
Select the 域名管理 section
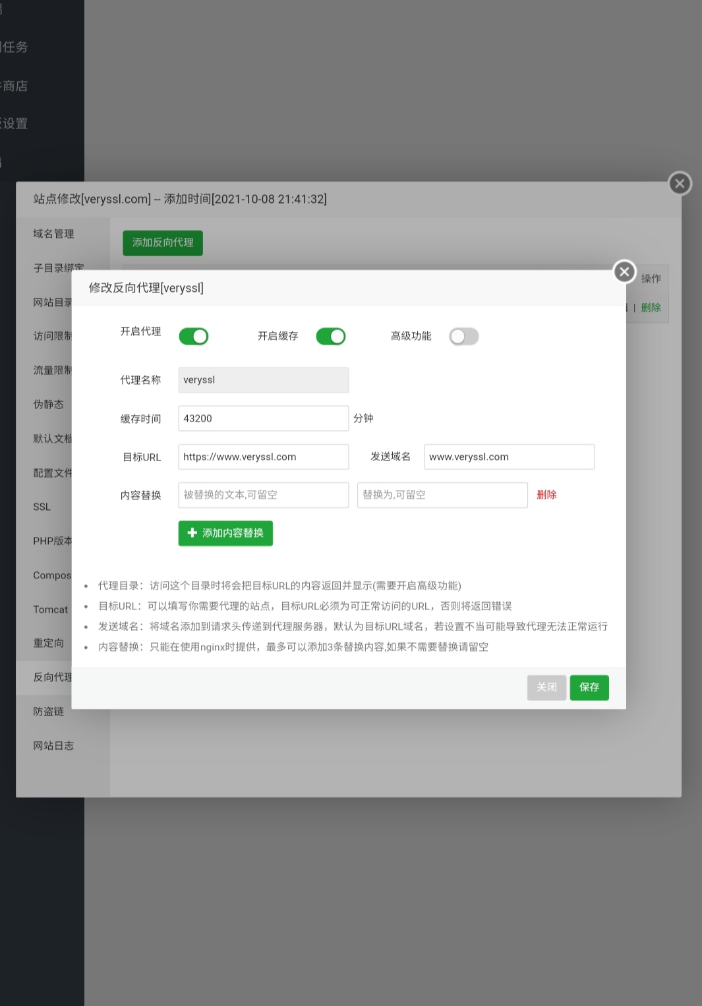pyautogui.click(x=53, y=234)
